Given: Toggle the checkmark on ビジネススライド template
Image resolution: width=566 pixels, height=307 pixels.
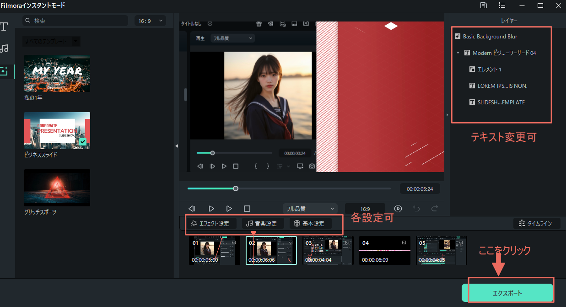Looking at the screenshot, I should (x=82, y=142).
